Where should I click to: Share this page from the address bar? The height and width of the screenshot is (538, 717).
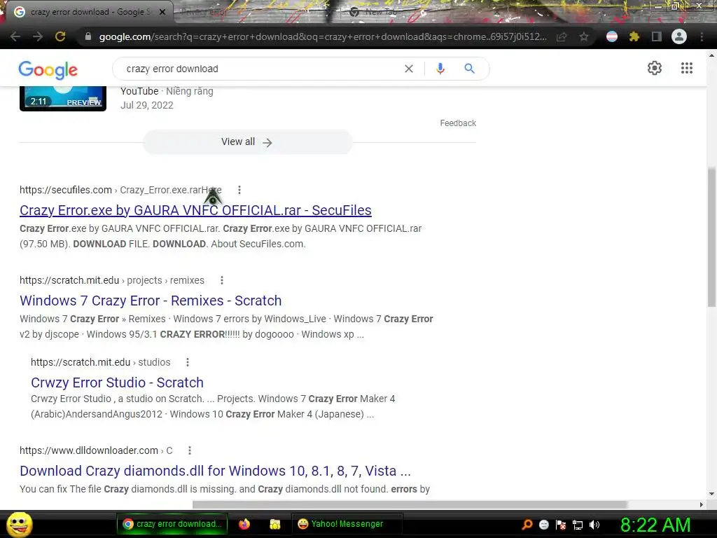point(562,36)
